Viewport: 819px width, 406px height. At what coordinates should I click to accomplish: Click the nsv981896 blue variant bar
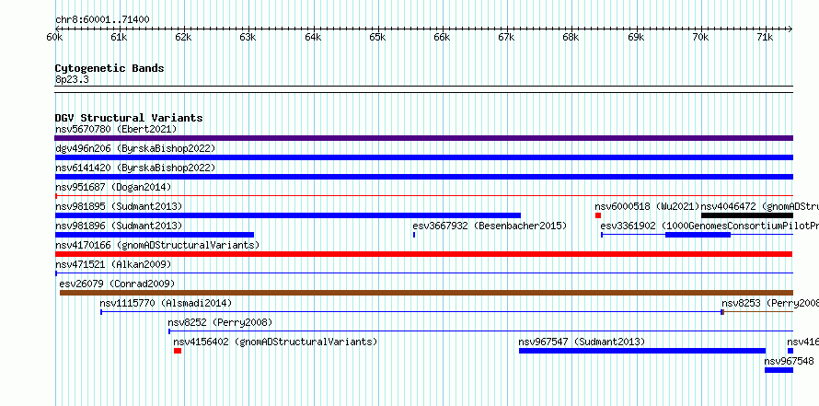[154, 235]
